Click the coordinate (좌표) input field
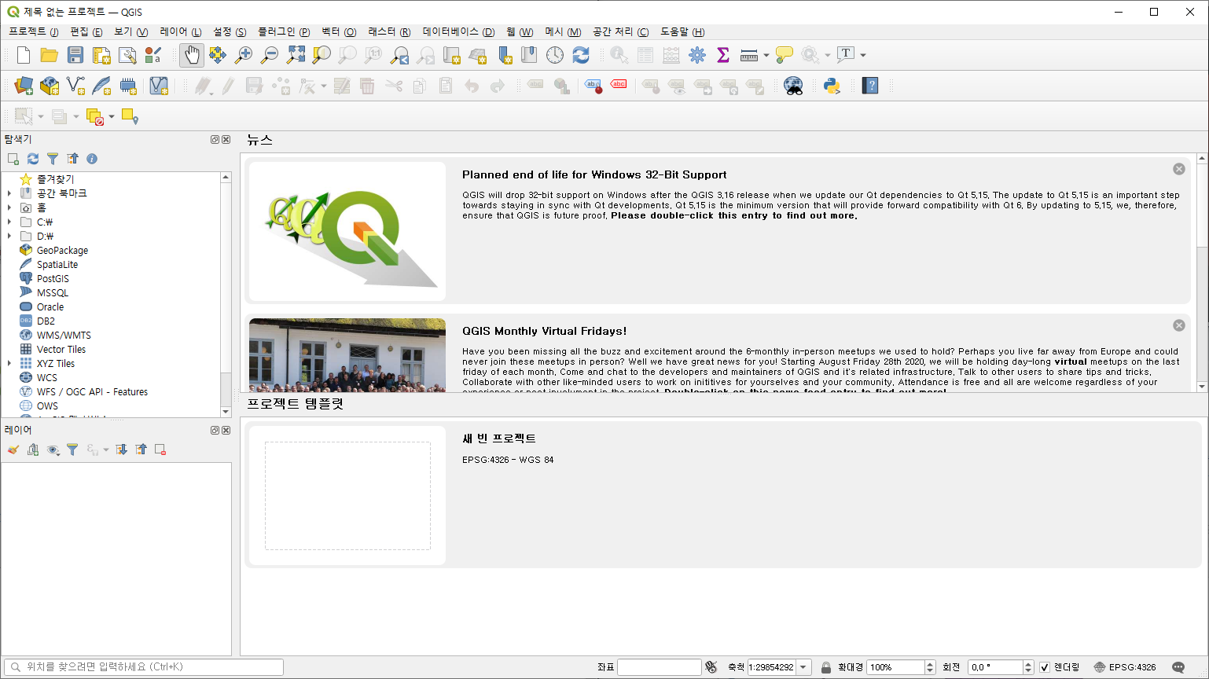The image size is (1209, 679). point(659,667)
